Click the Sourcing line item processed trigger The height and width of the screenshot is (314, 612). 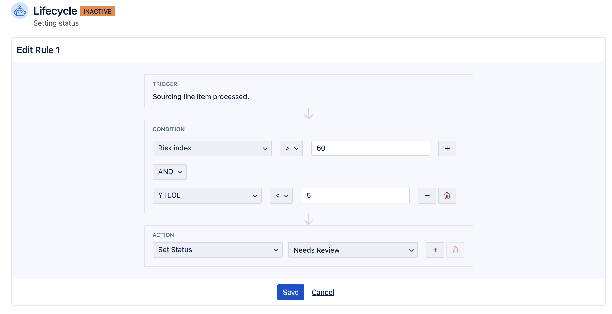(201, 97)
